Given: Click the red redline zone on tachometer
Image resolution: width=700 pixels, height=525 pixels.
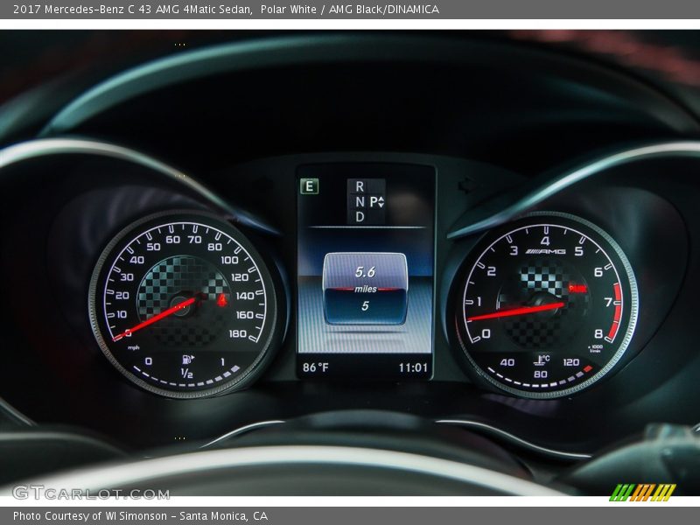Looking at the screenshot, I should (x=617, y=312).
